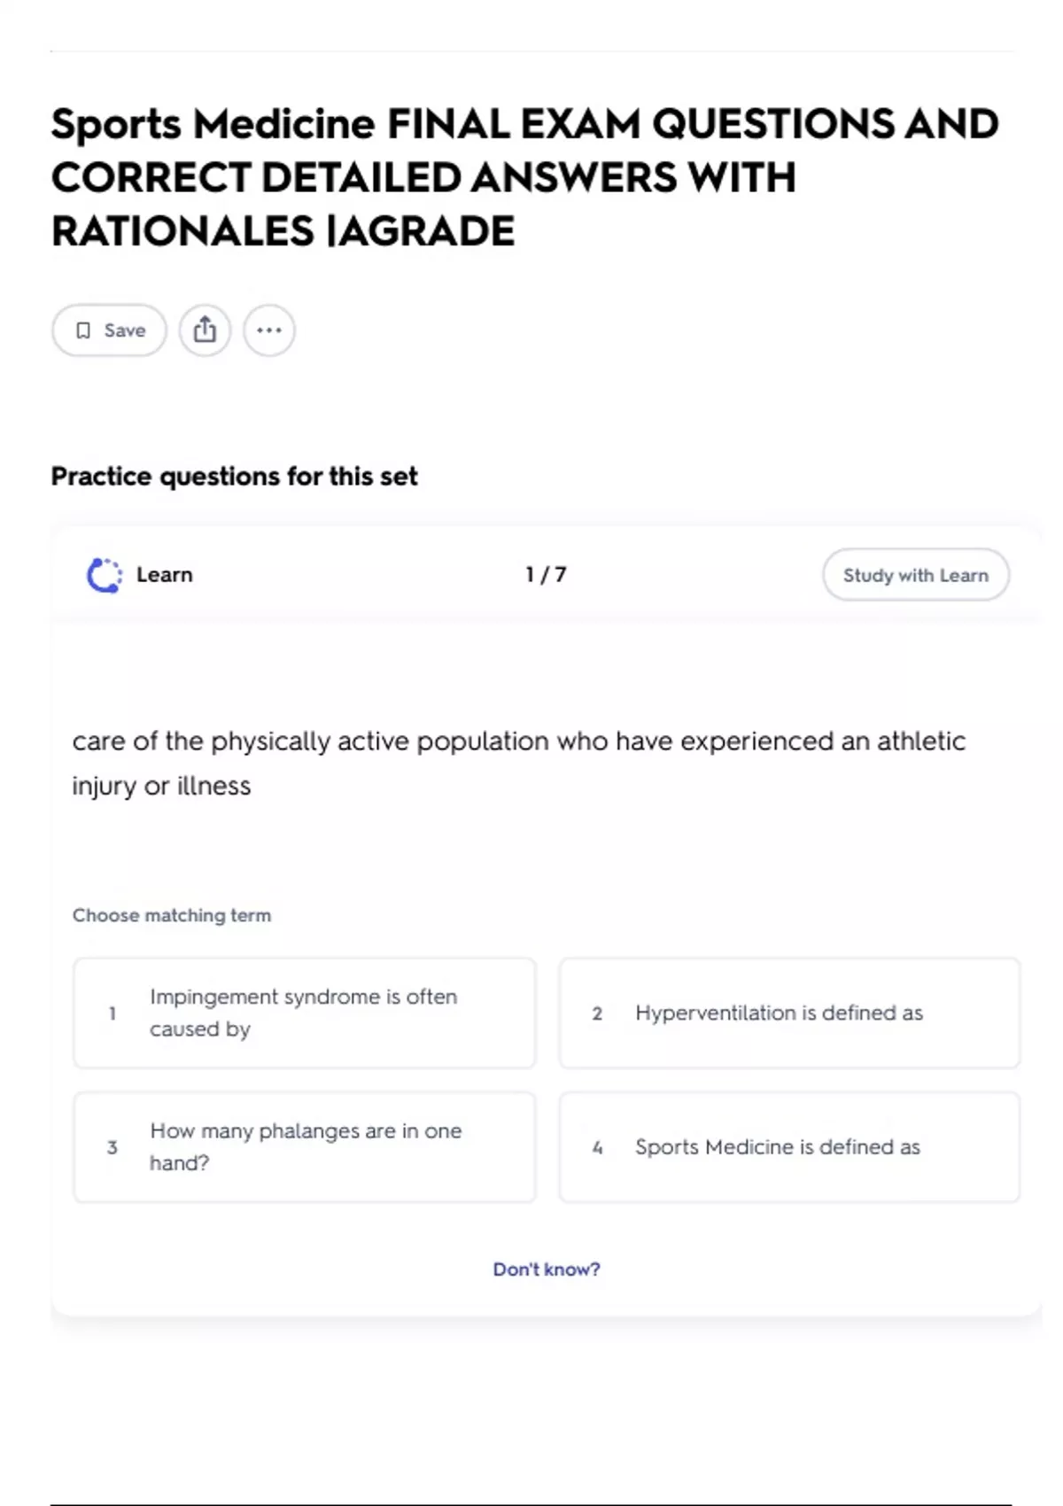Viewport: 1063px width, 1506px height.
Task: Click the 'Choose matching term' label
Action: point(172,915)
